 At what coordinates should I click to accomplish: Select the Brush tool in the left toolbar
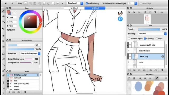click(x=3, y=11)
